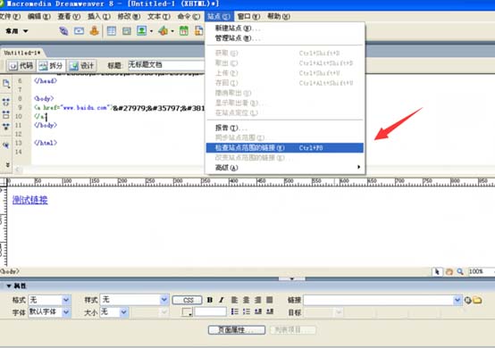Select the Hand tool in the status bar
This screenshot has width=495, height=348.
pyautogui.click(x=449, y=271)
